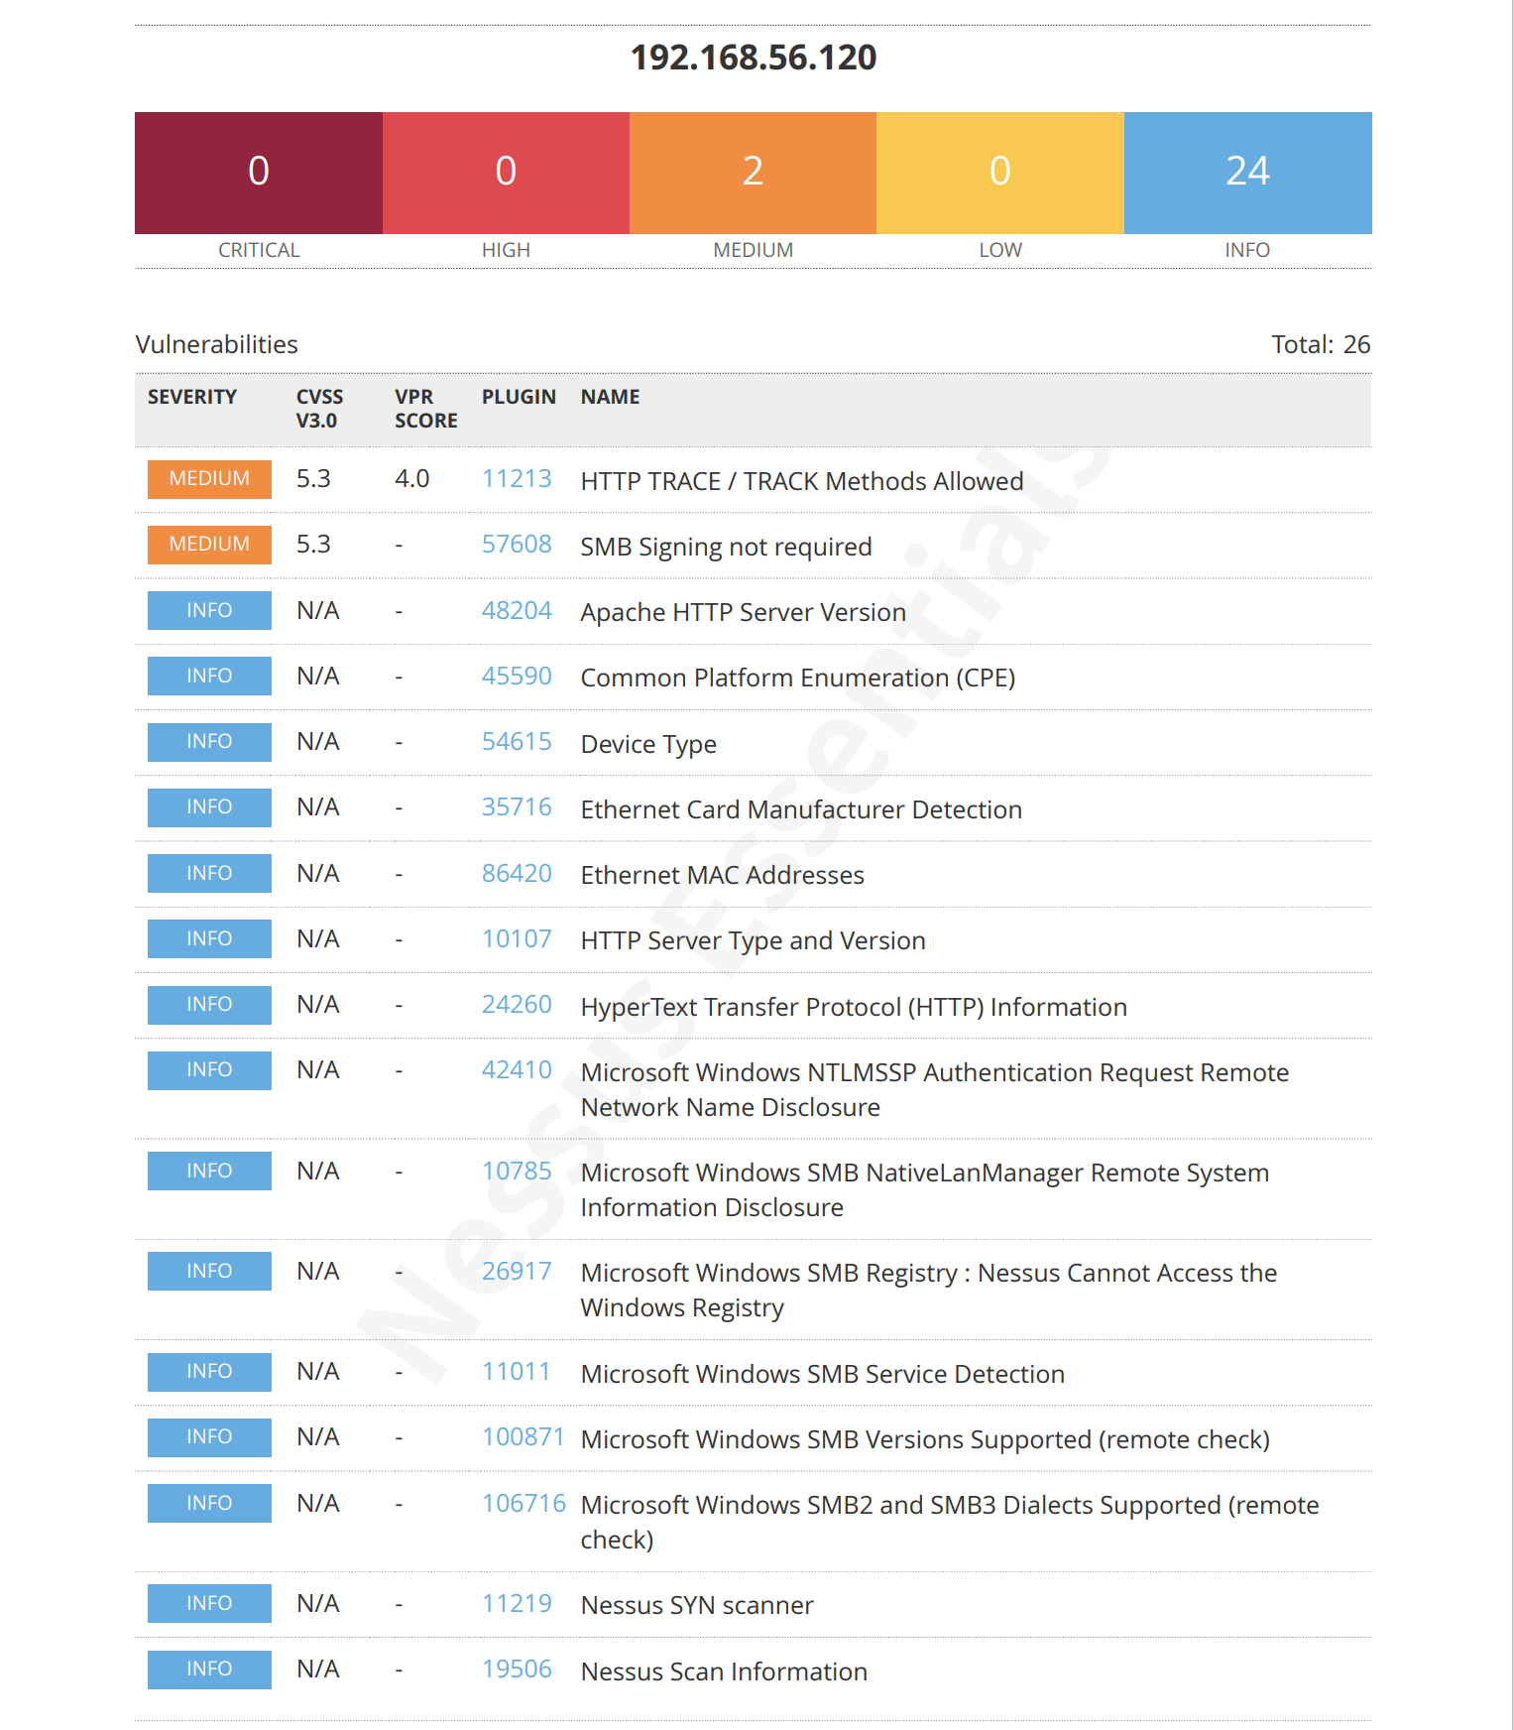Click the CVSS V3.0 column header
The image size is (1514, 1730).
tap(319, 409)
